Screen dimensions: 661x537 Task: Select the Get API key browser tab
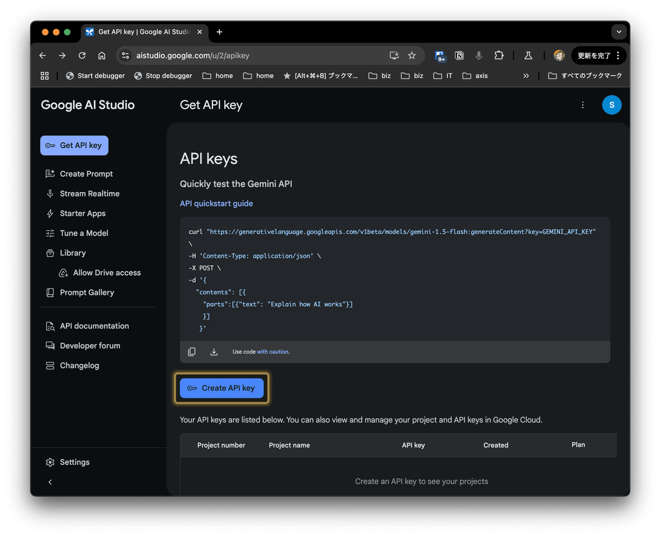click(x=143, y=32)
